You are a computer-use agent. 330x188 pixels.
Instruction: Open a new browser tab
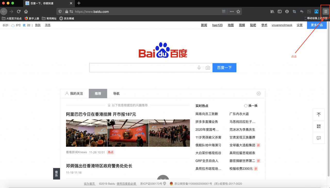tap(79, 3)
